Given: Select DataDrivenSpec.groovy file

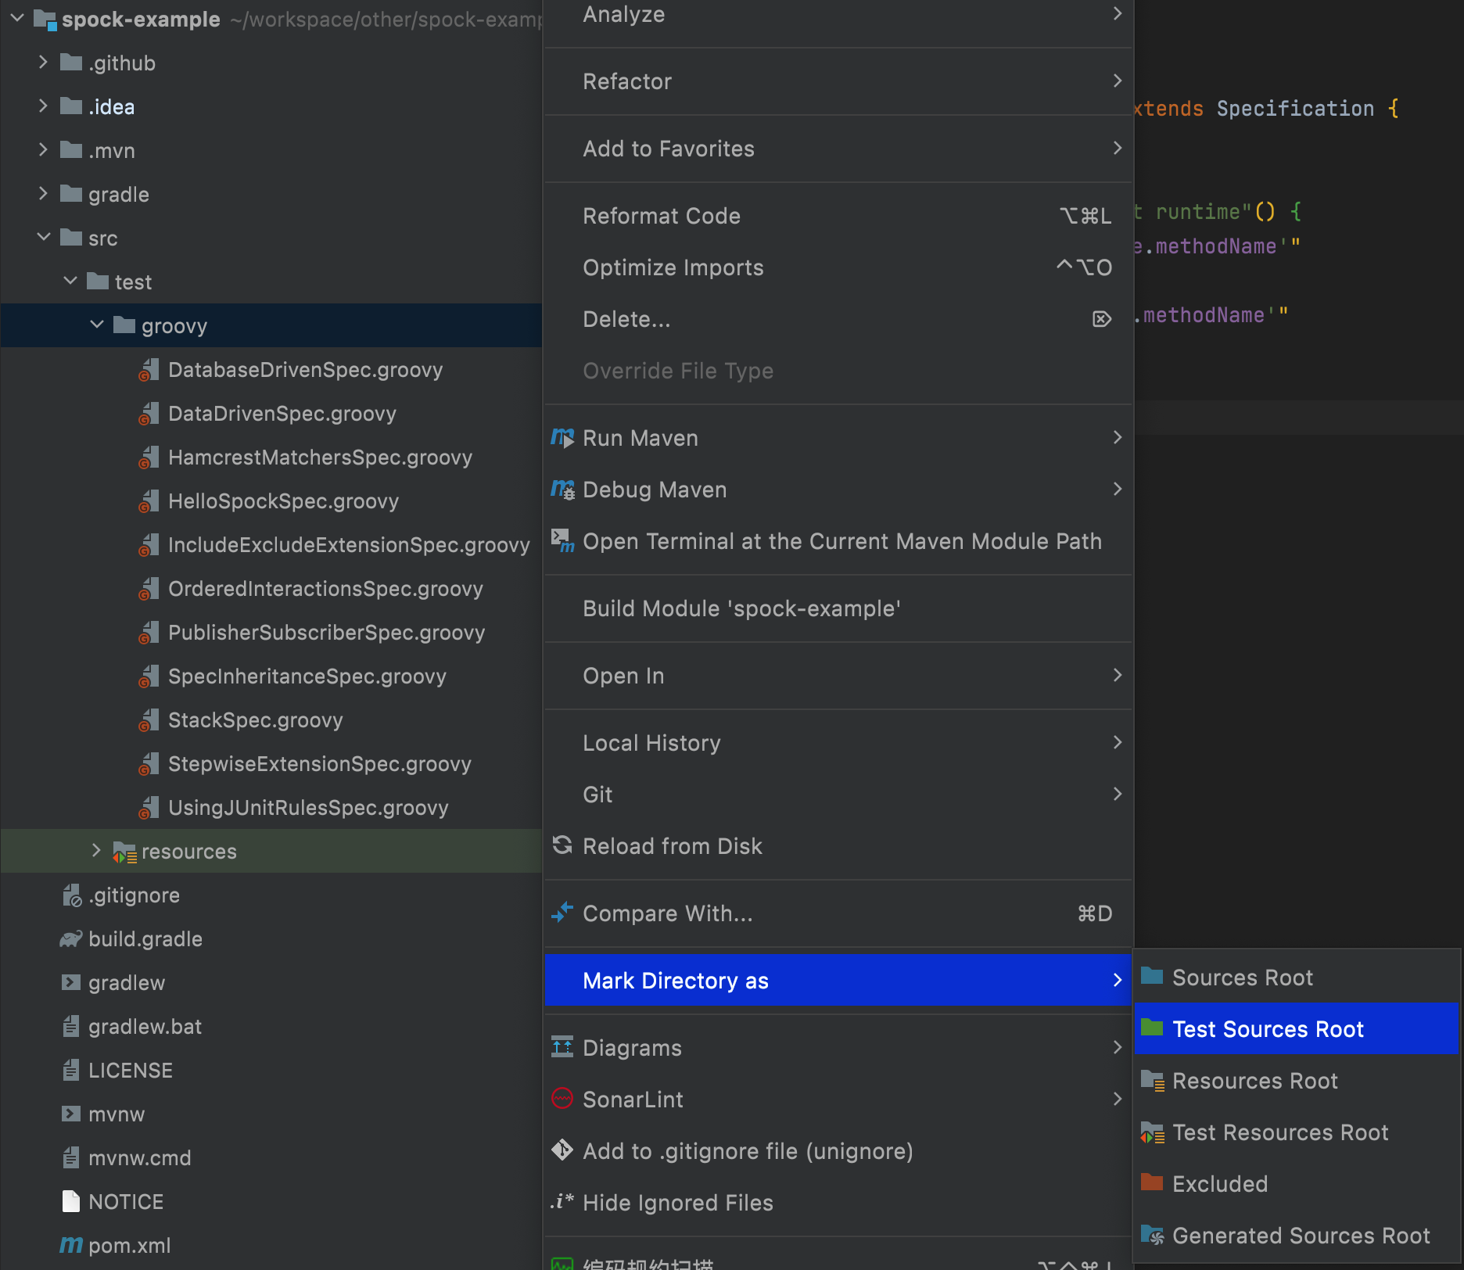Looking at the screenshot, I should (282, 414).
